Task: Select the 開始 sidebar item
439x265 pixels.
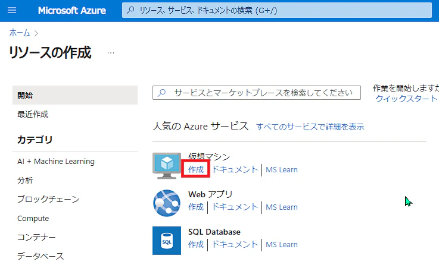Action: coord(75,95)
